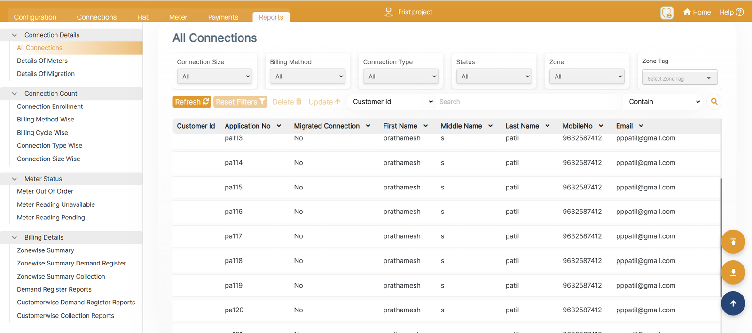Open Demand Register Reports
Screen dimensions: 752x333
[54, 289]
